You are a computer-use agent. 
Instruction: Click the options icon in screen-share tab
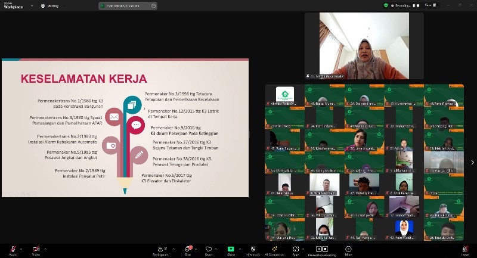click(153, 6)
